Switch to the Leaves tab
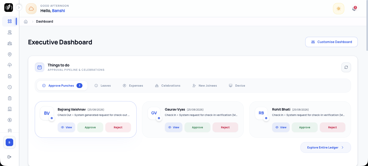Image resolution: width=368 pixels, height=166 pixels. (103, 86)
